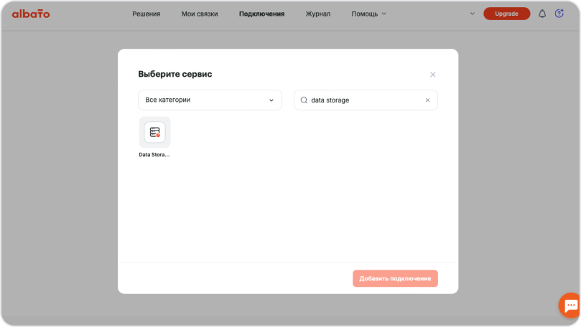
Task: Select the Data Storage service icon
Action: (154, 132)
